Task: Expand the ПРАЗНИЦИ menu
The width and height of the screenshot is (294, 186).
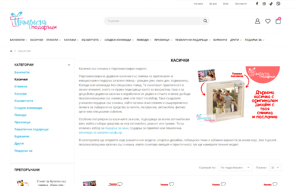Action: 163,40
